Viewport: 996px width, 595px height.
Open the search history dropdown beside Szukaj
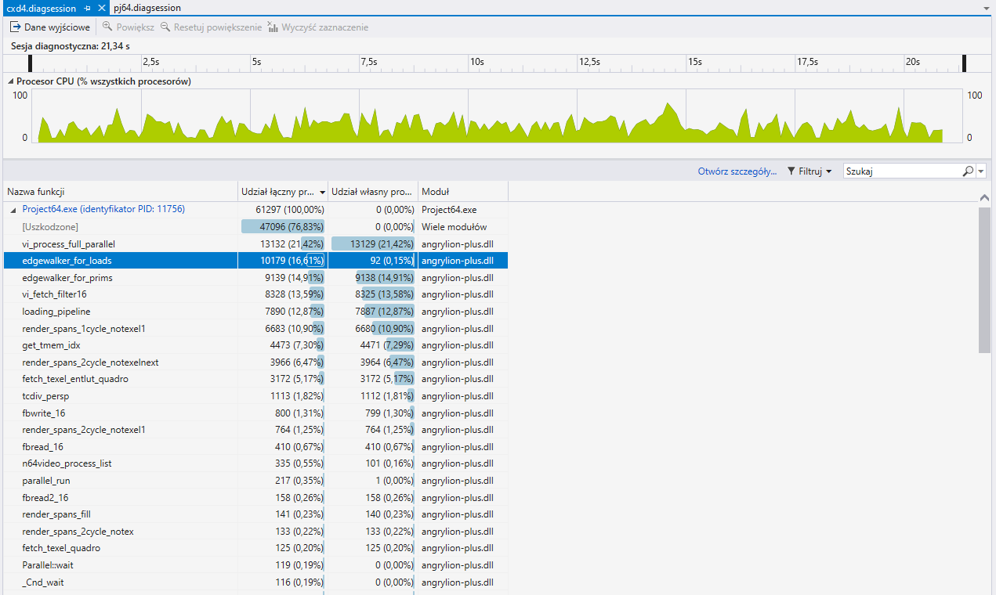[x=980, y=171]
